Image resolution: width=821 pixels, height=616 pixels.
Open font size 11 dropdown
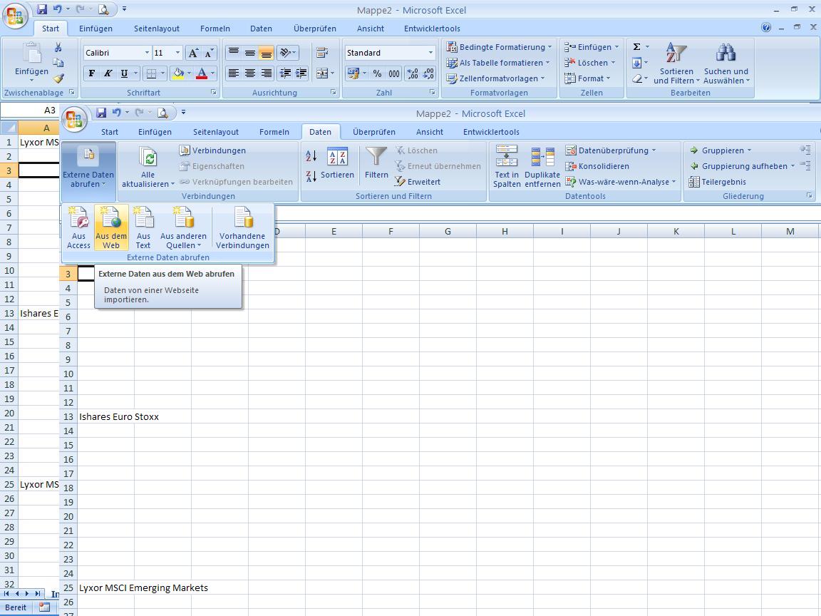[177, 53]
